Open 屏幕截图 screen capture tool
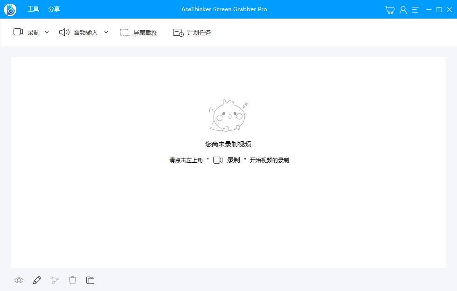The height and width of the screenshot is (291, 457). 138,32
